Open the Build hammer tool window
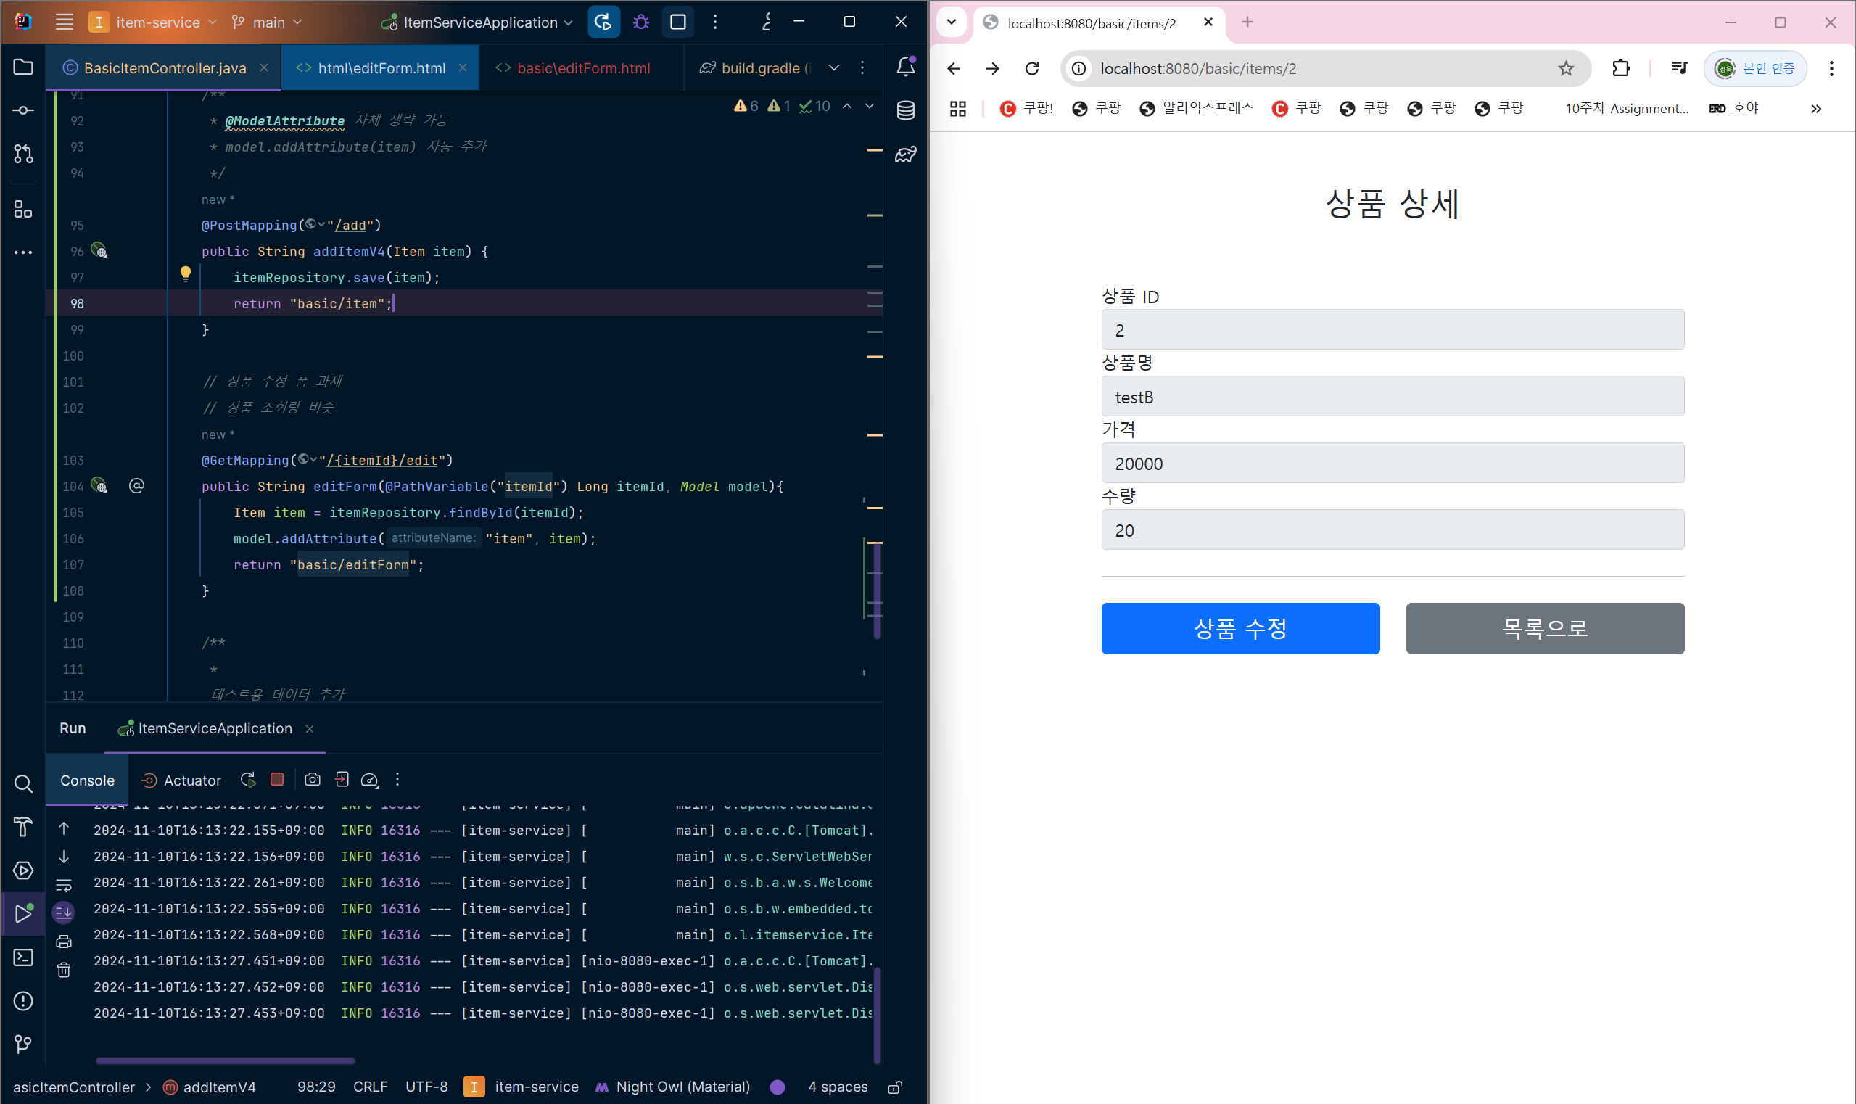Screen dimensions: 1856x1104 coord(23,826)
